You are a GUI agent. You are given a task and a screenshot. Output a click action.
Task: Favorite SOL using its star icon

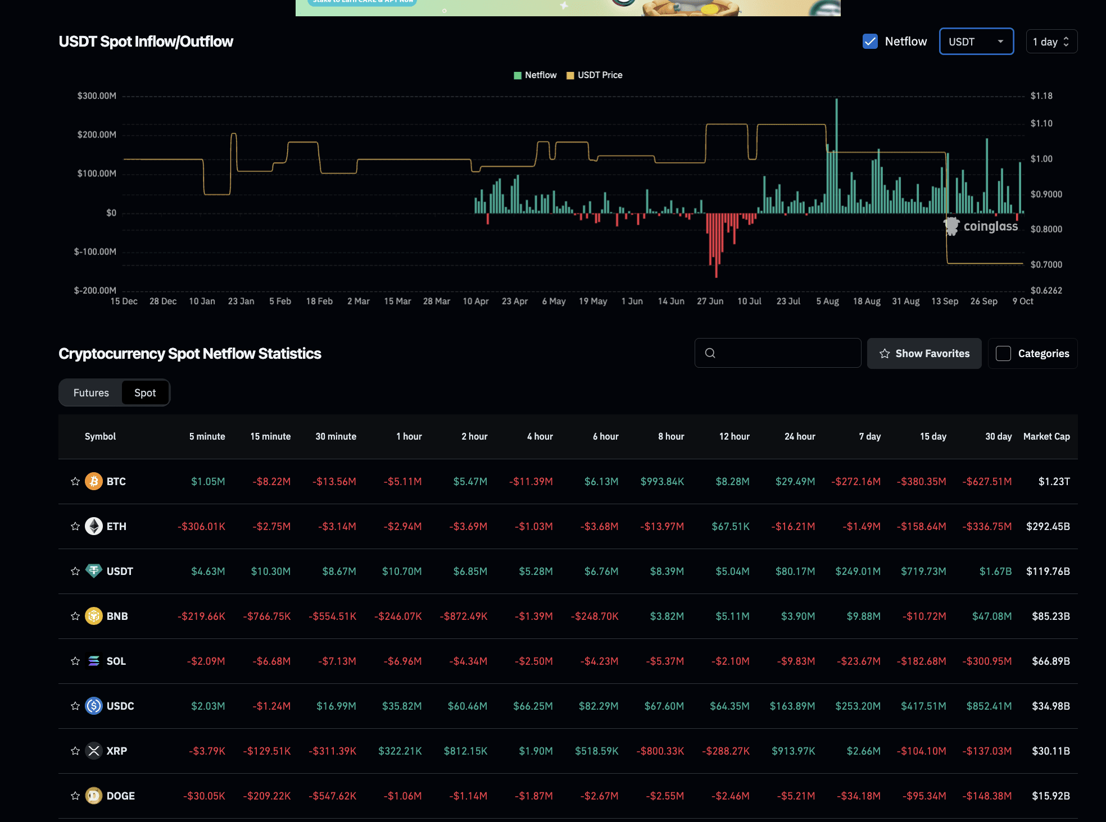pyautogui.click(x=75, y=661)
